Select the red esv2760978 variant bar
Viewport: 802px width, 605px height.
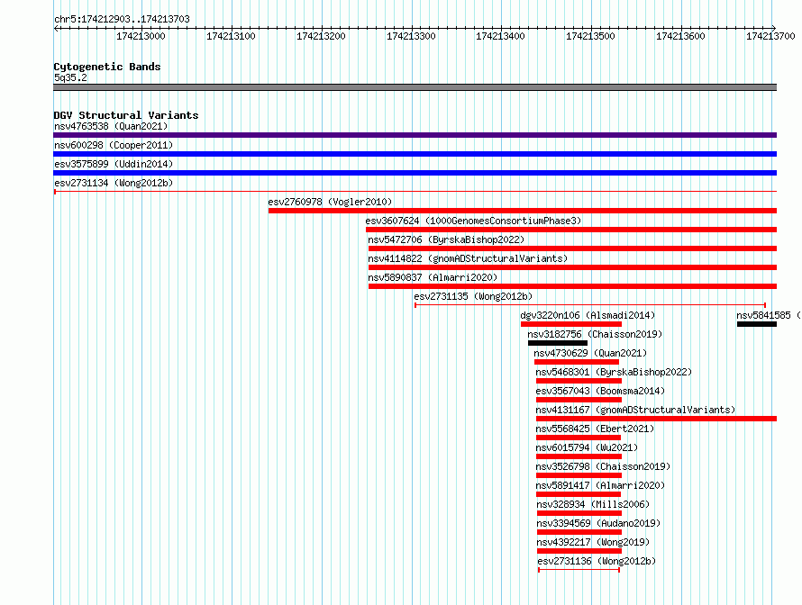(x=523, y=211)
